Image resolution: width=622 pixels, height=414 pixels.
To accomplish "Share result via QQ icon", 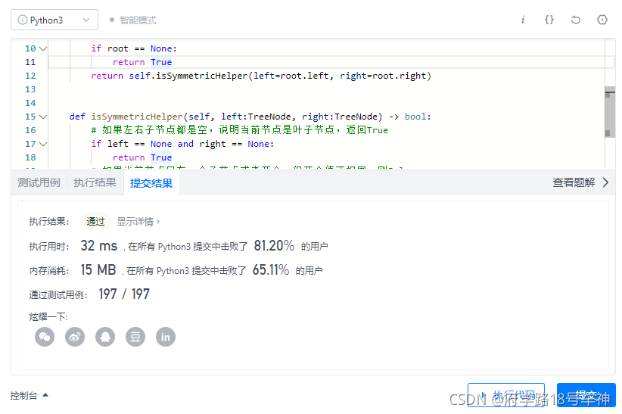I will 105,337.
